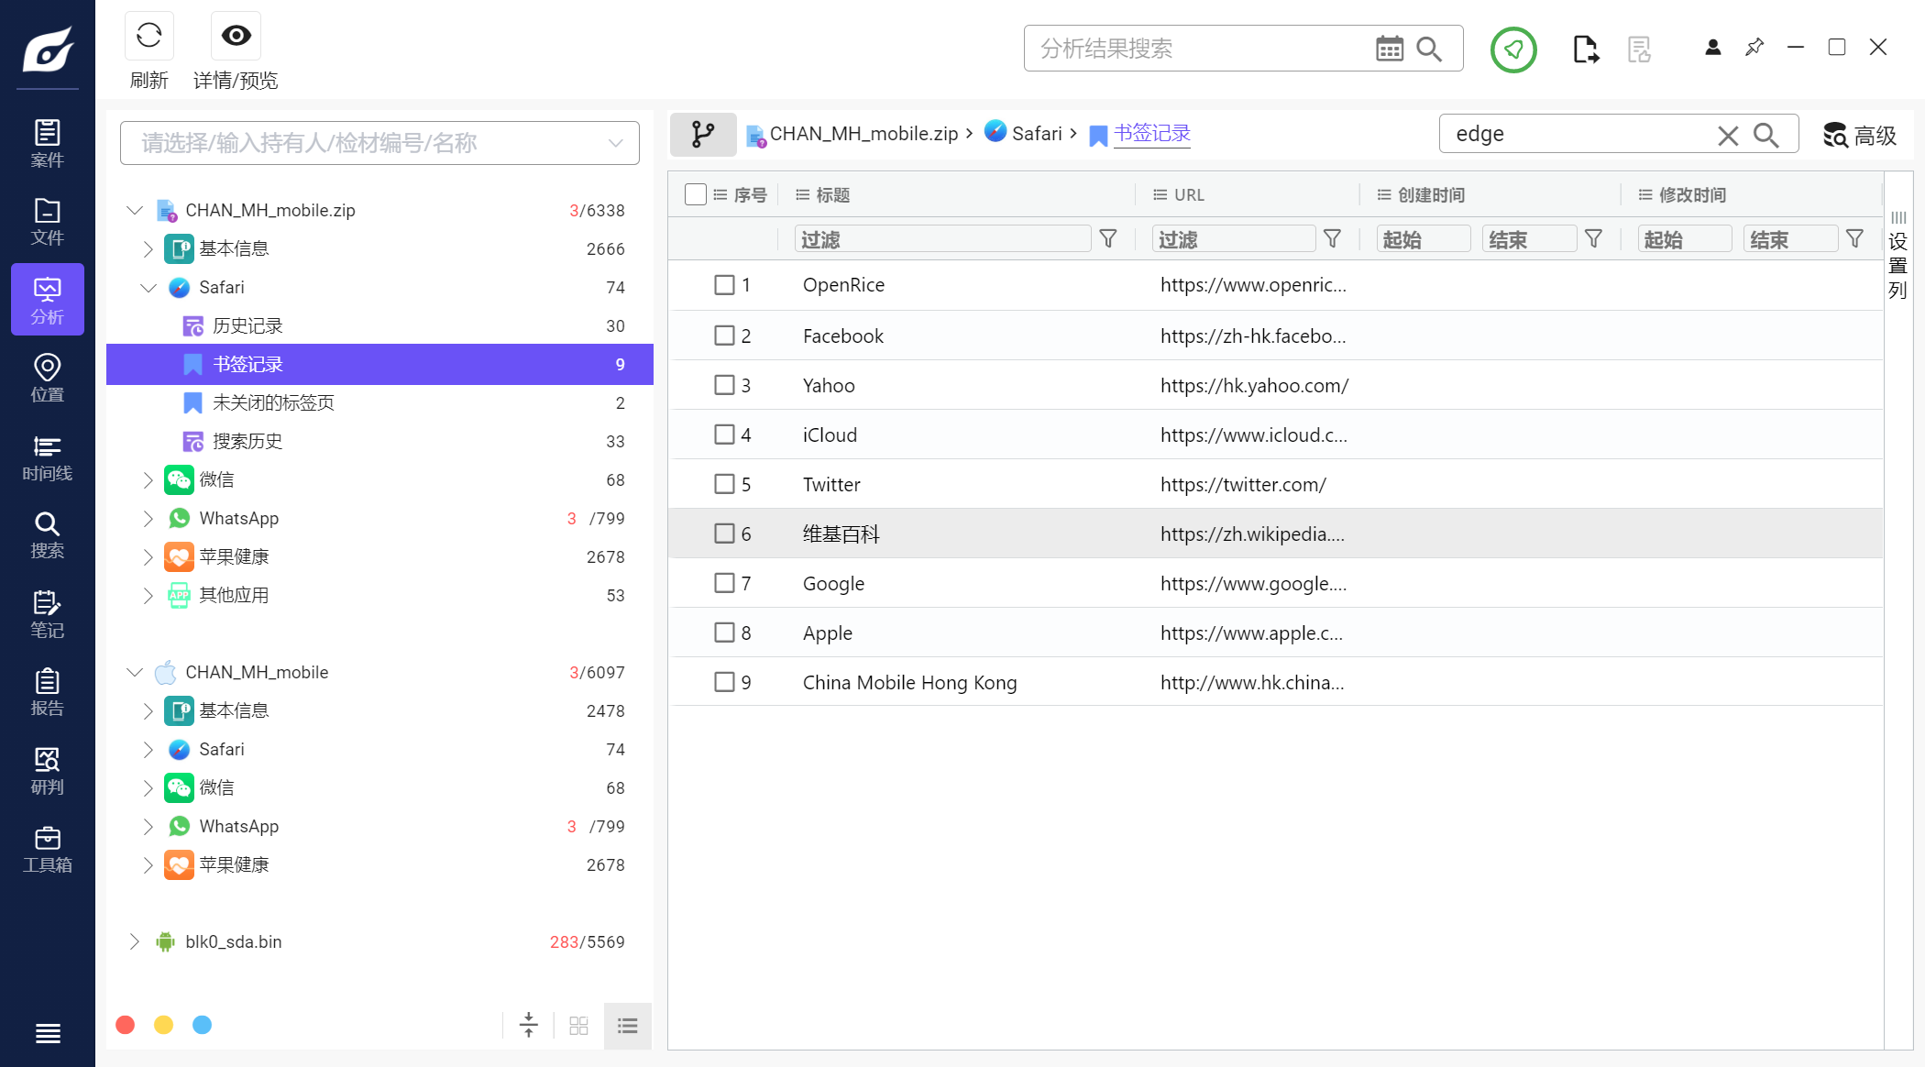
Task: Open the Timeline section in the sidebar
Action: pyautogui.click(x=47, y=457)
